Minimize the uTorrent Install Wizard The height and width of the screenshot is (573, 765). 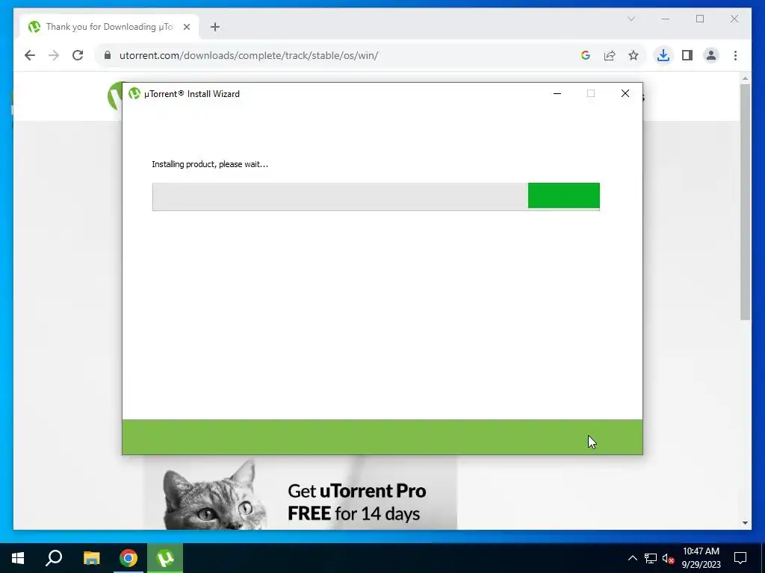557,93
